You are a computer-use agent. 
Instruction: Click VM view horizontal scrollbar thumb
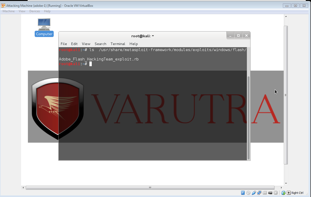pyautogui.click(x=150, y=188)
